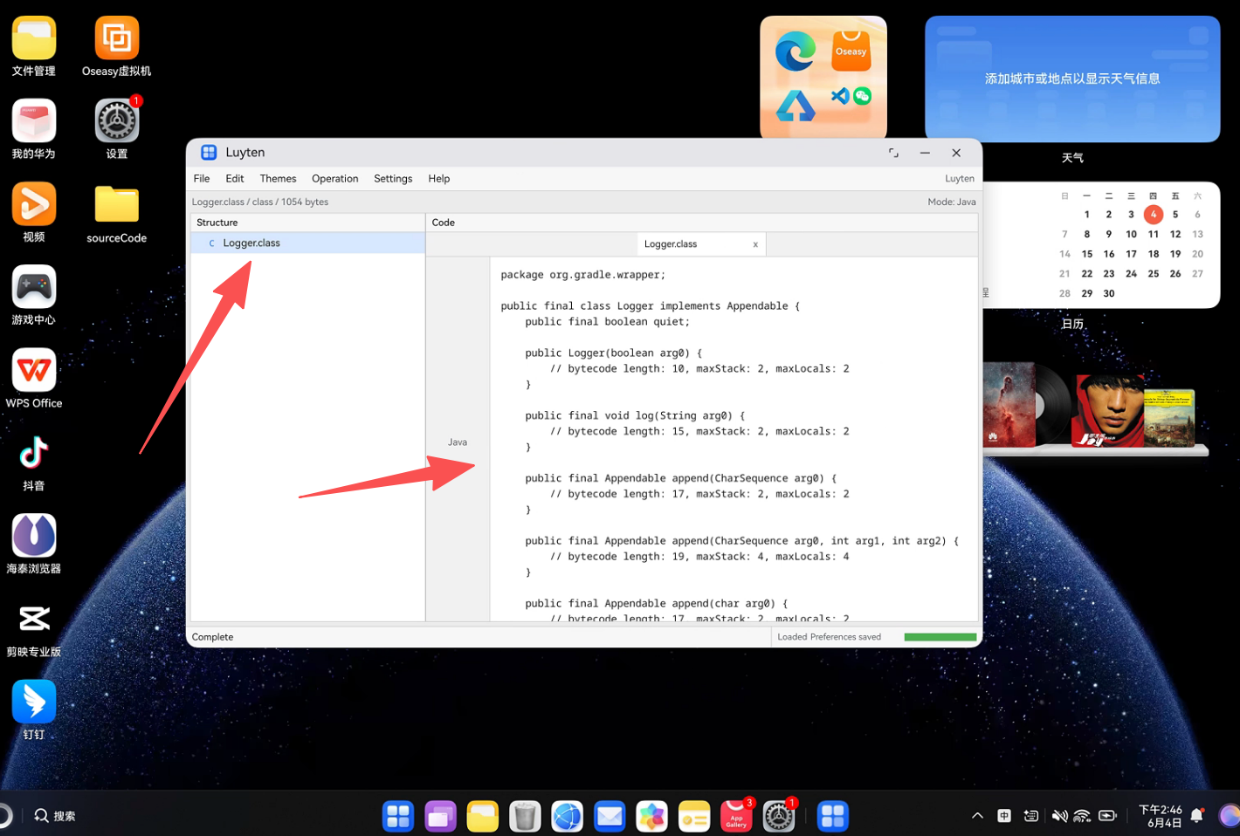Click the green progress bar in status bar
Image resolution: width=1240 pixels, height=836 pixels.
(x=940, y=637)
